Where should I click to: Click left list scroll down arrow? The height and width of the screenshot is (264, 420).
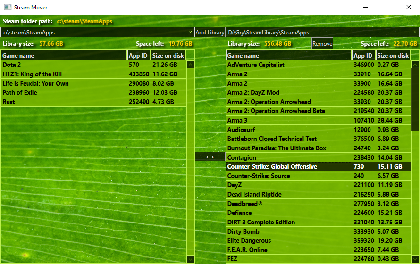coord(190,259)
